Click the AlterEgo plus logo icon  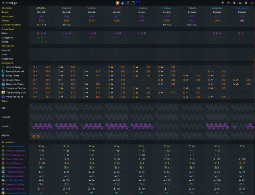3,3
